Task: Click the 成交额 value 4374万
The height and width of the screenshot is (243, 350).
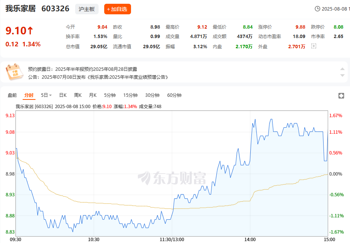Action: point(245,36)
